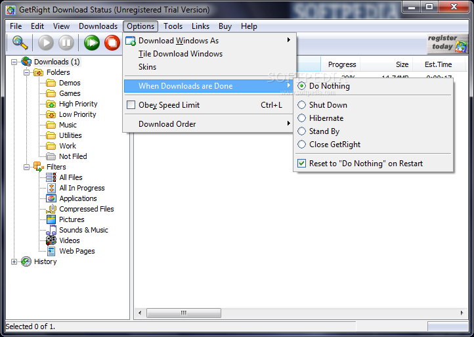This screenshot has height=337, width=474.
Task: Click the Downloads globe icon in tree
Action: [26, 62]
